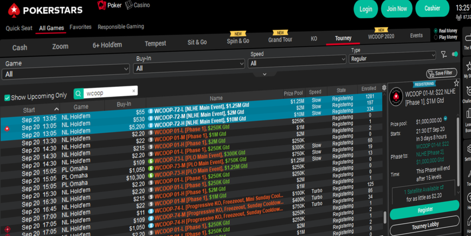Open the Poker section card icon
Viewport: 471px width, 236px height.
point(101,5)
